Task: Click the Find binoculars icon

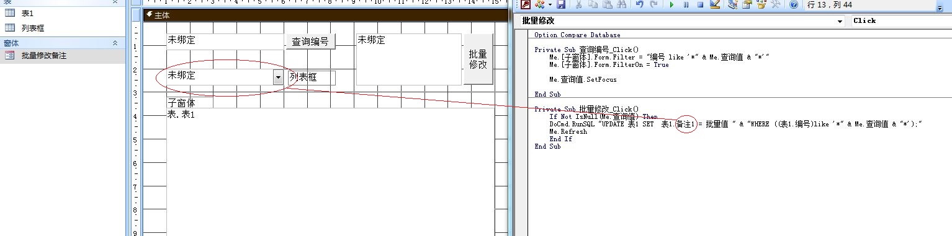Action: [621, 4]
